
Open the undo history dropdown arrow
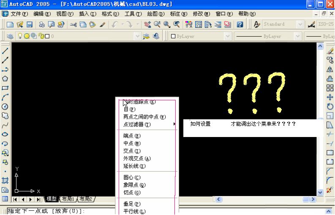point(123,24)
